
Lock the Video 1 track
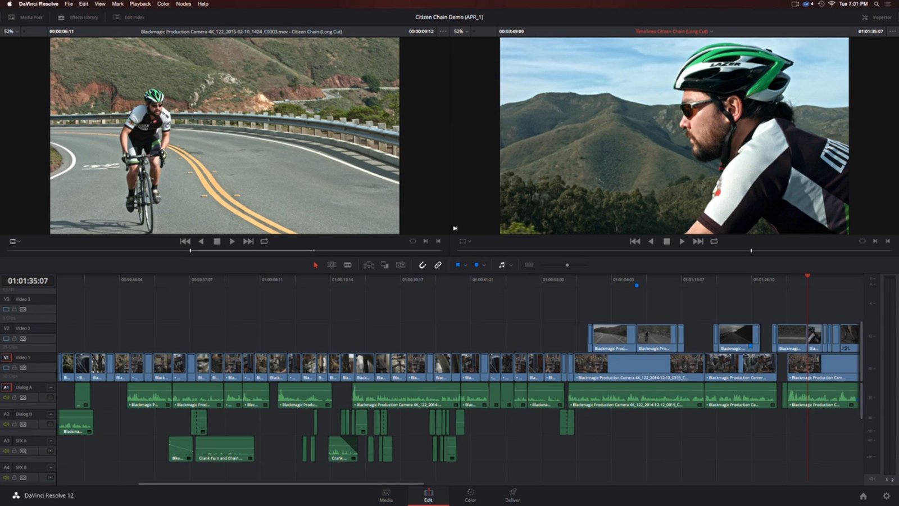(x=15, y=367)
